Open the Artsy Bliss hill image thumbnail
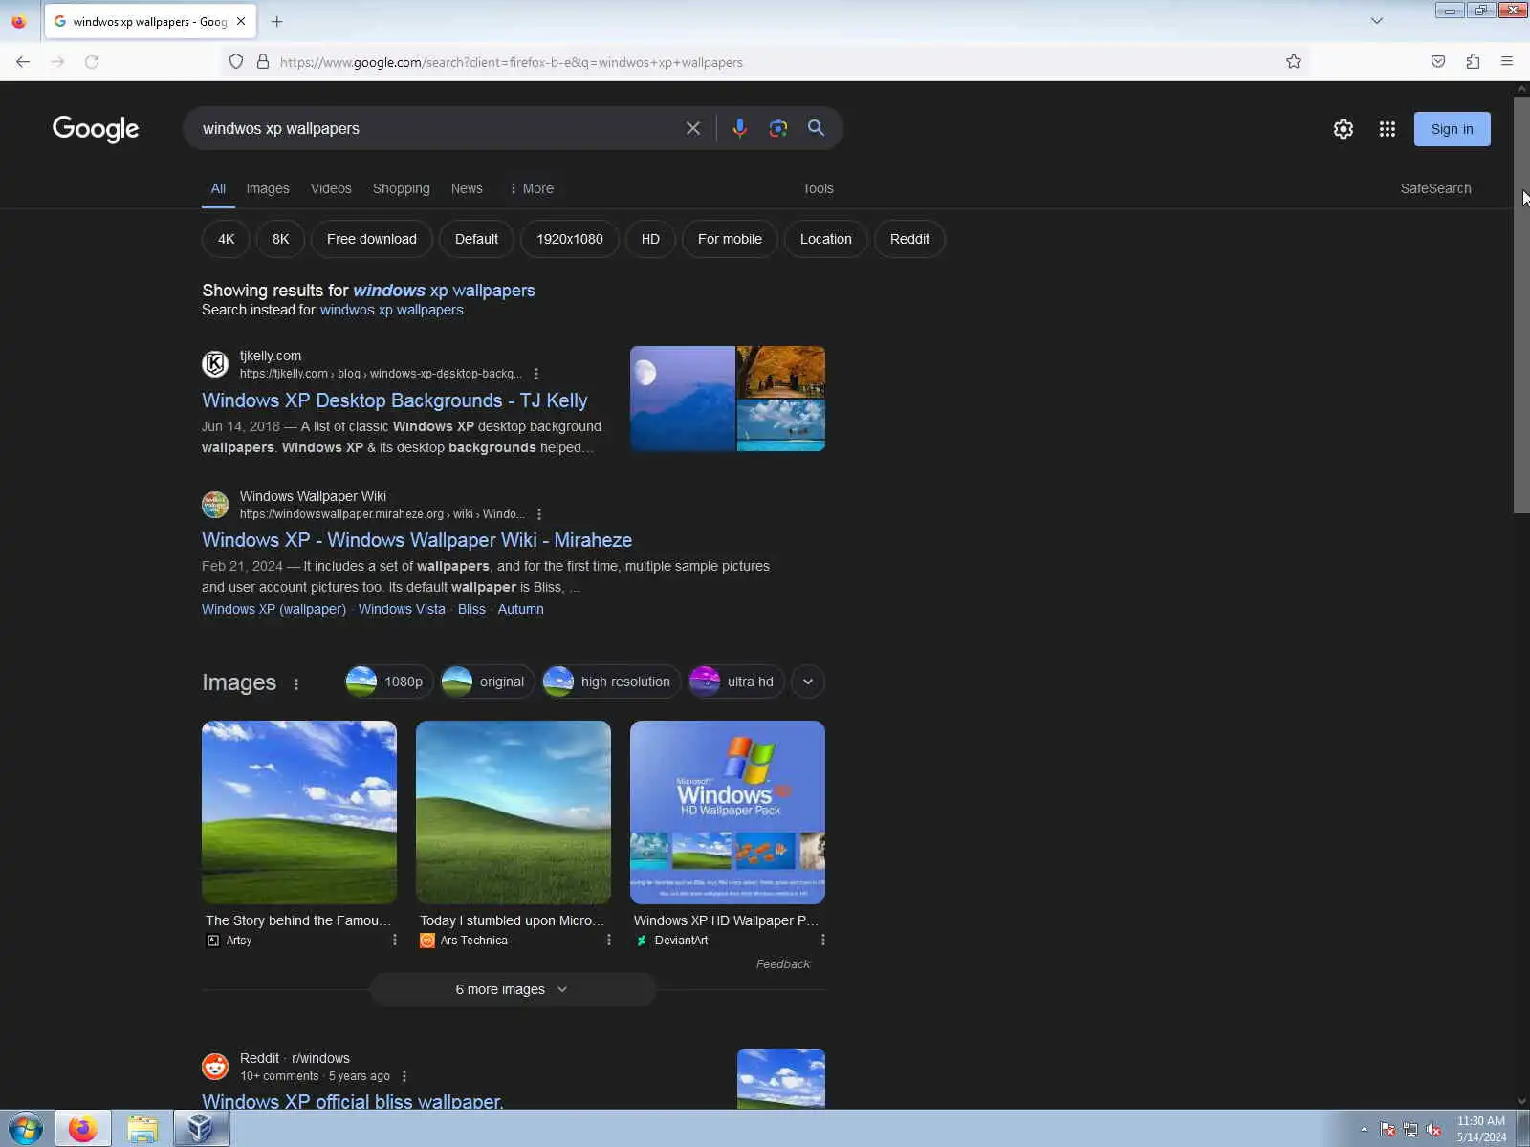Screen dimensions: 1530x1147 coord(299,812)
